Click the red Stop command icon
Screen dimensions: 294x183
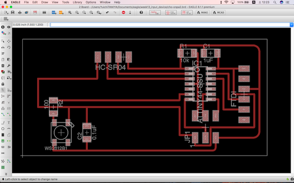pyautogui.click(x=123, y=12)
